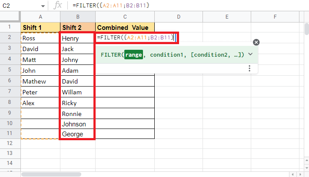Open the three-dot options in formula help

pos(249,68)
